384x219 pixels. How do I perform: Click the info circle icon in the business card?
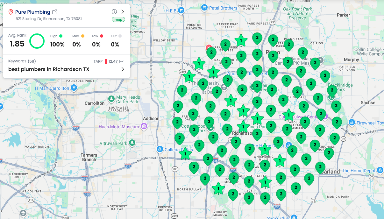(x=114, y=12)
